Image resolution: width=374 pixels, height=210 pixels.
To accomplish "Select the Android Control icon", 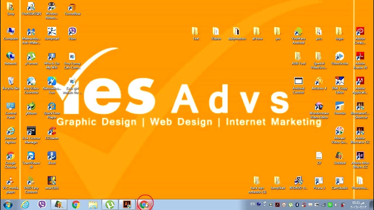I will (x=298, y=85).
